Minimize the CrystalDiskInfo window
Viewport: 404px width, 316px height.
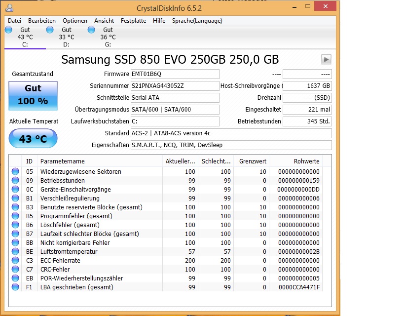[x=294, y=7]
